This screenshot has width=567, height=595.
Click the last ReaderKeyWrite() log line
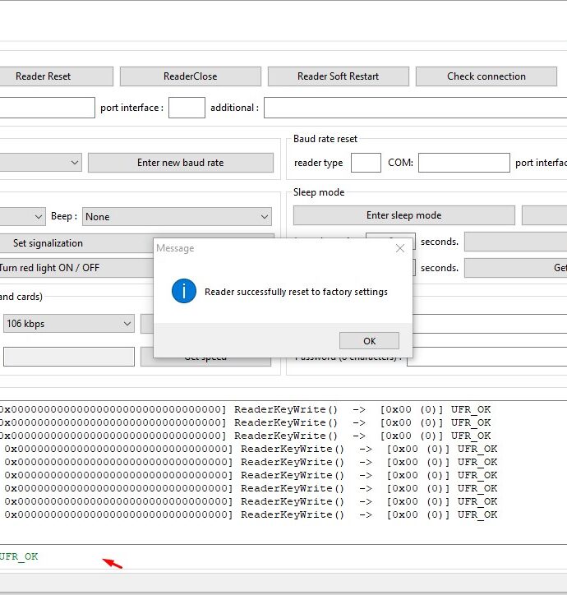coord(251,514)
